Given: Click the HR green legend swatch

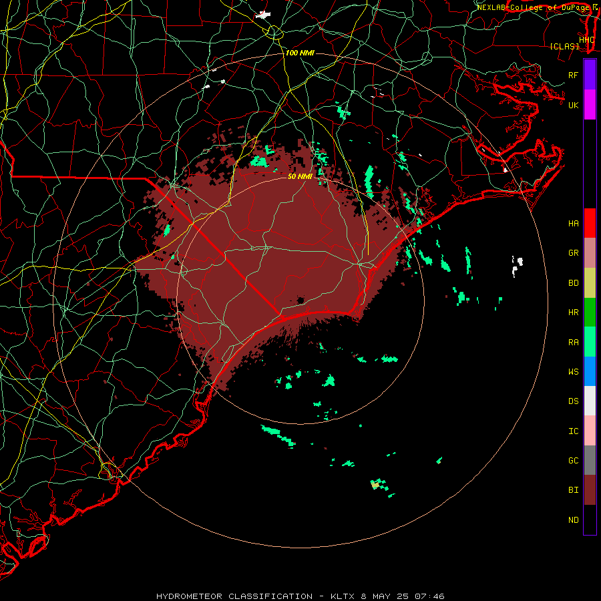Looking at the screenshot, I should click(590, 313).
